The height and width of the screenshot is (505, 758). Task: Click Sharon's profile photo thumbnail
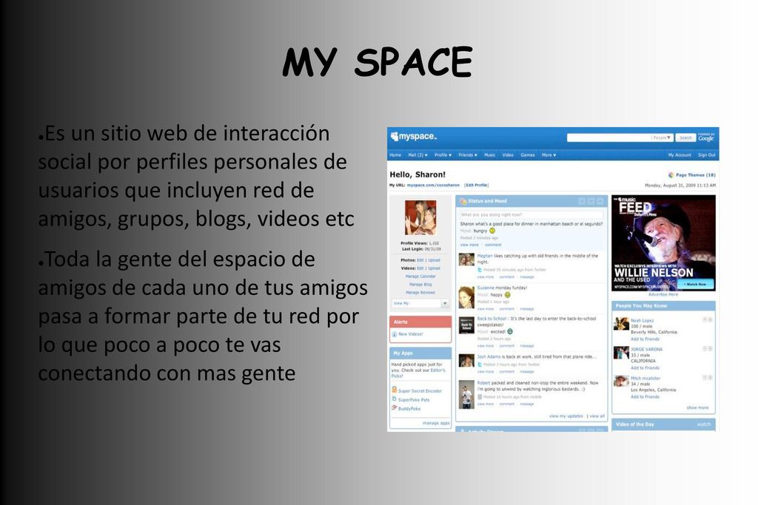(x=420, y=217)
